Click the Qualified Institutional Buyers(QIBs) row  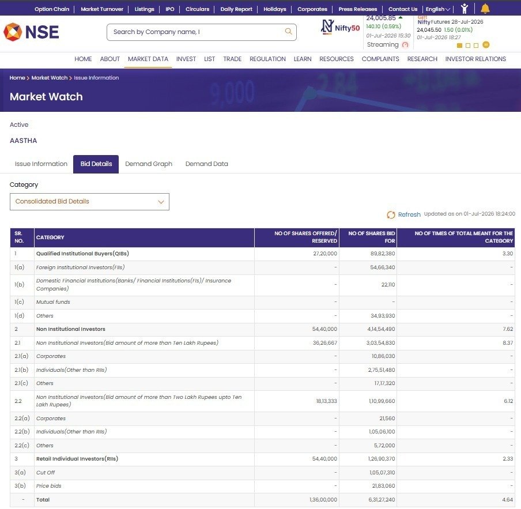point(262,254)
